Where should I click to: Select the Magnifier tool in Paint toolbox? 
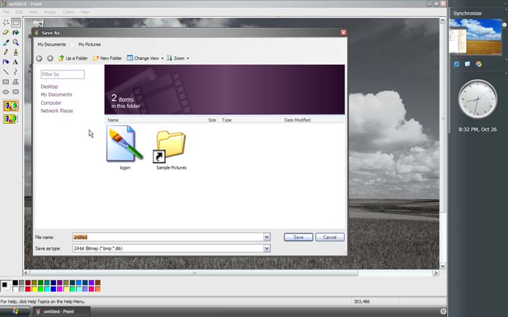tap(16, 42)
